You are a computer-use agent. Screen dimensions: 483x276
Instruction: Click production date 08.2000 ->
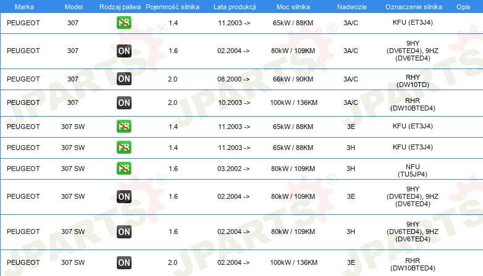(233, 79)
